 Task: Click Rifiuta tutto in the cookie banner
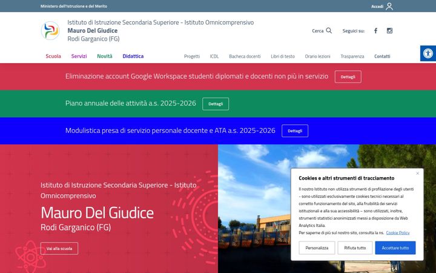355,248
